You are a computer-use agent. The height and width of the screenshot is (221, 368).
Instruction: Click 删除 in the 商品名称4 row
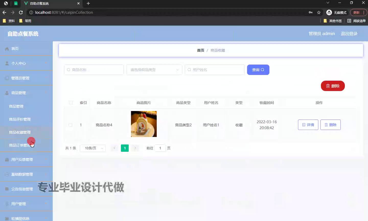330,125
